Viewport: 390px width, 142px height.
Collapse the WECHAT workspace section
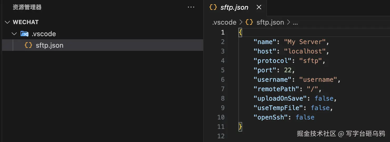pyautogui.click(x=7, y=22)
